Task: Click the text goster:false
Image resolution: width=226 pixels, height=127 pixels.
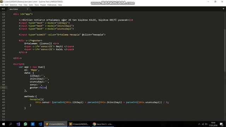Action: 38,87
